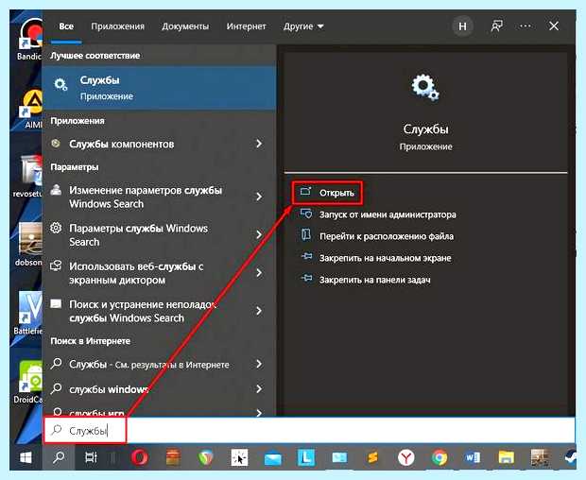Image resolution: width=586 pixels, height=480 pixels.
Task: Open Task View on the taskbar
Action: pyautogui.click(x=91, y=457)
